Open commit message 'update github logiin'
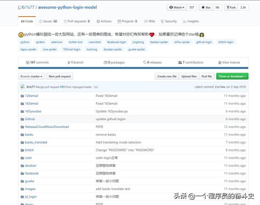Viewport: 260px width, 205px height. pyautogui.click(x=110, y=119)
